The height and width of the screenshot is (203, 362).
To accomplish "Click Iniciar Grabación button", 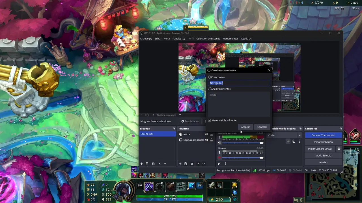I will pyautogui.click(x=323, y=142).
